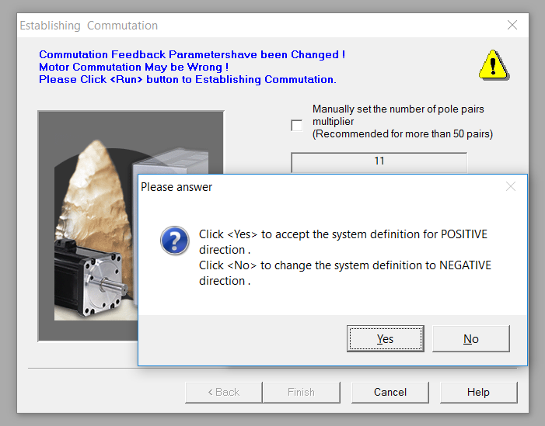Open Help for commutation wizard
Viewport: 545px width, 426px height.
click(x=478, y=392)
